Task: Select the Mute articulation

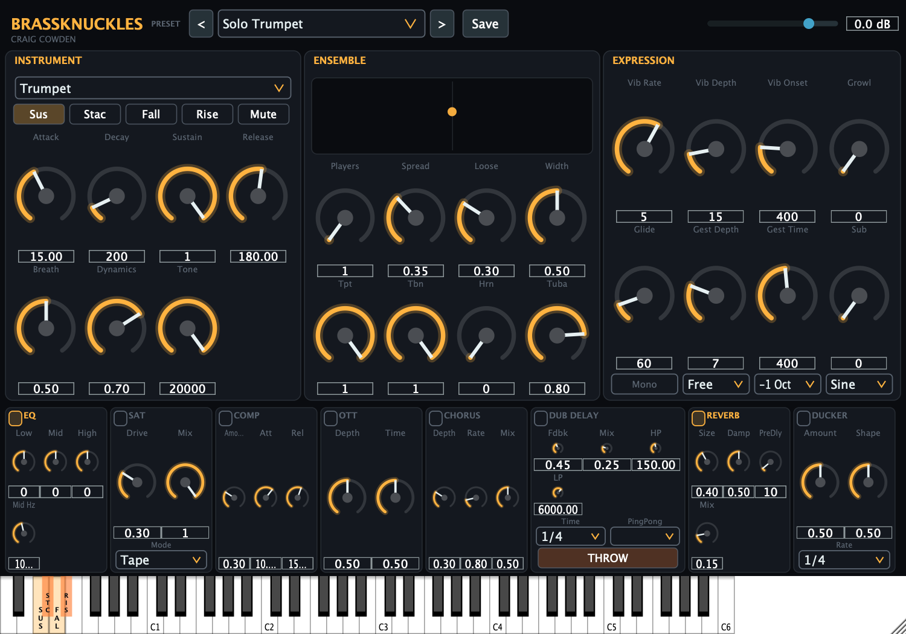Action: click(263, 114)
